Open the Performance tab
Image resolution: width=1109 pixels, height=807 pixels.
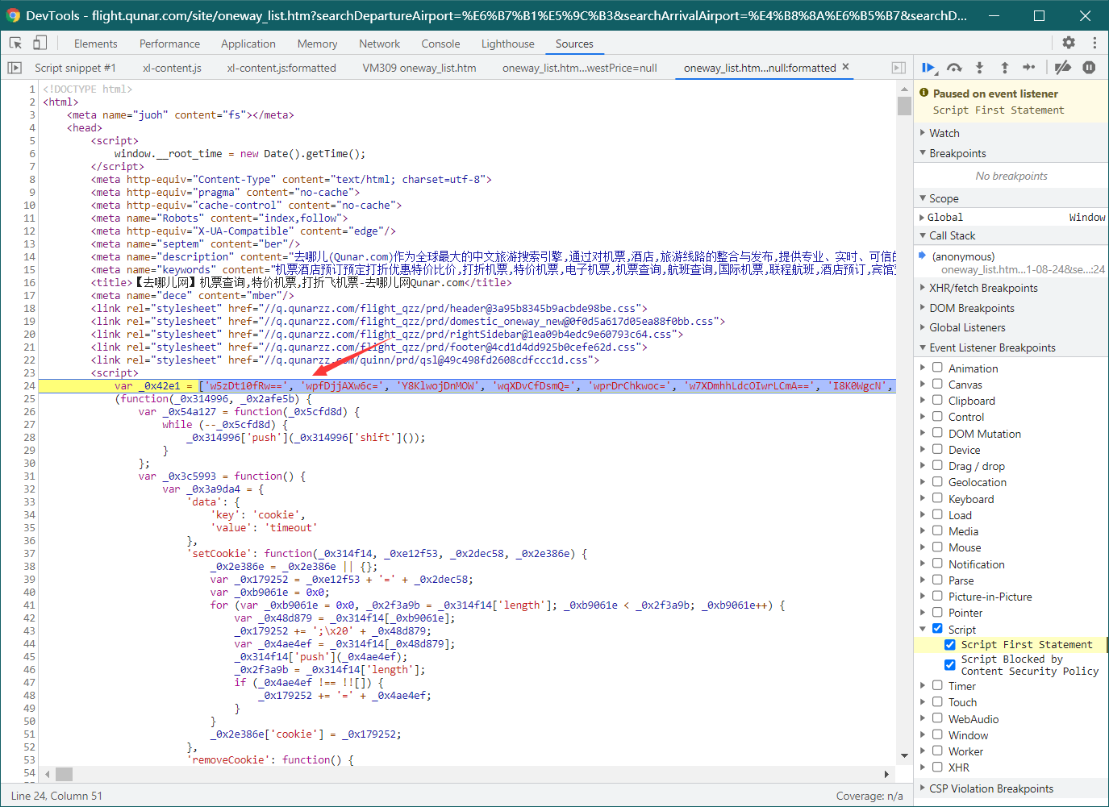169,44
